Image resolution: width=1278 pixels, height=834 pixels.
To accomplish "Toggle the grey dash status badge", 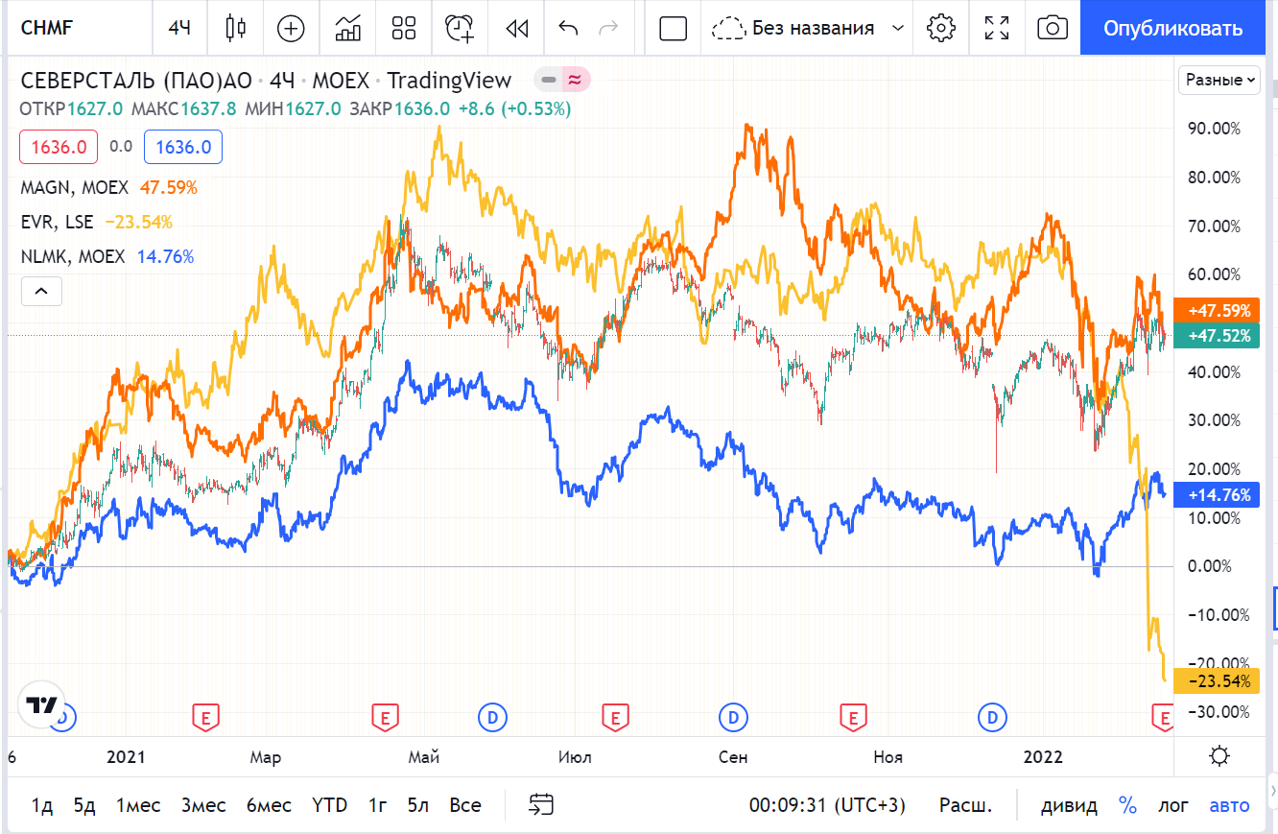I will point(550,80).
